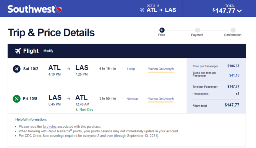Click the Modify flight link
Image resolution: width=256 pixels, height=148 pixels.
(x=48, y=51)
